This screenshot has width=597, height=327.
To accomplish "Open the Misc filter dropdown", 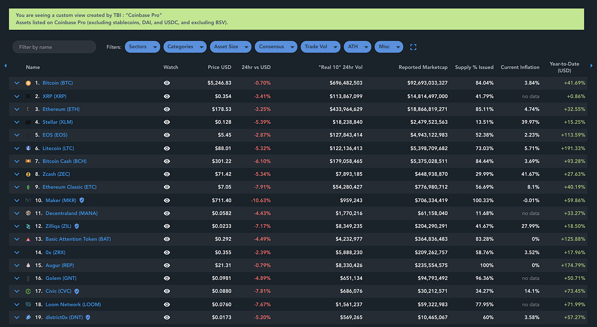I will coord(389,47).
